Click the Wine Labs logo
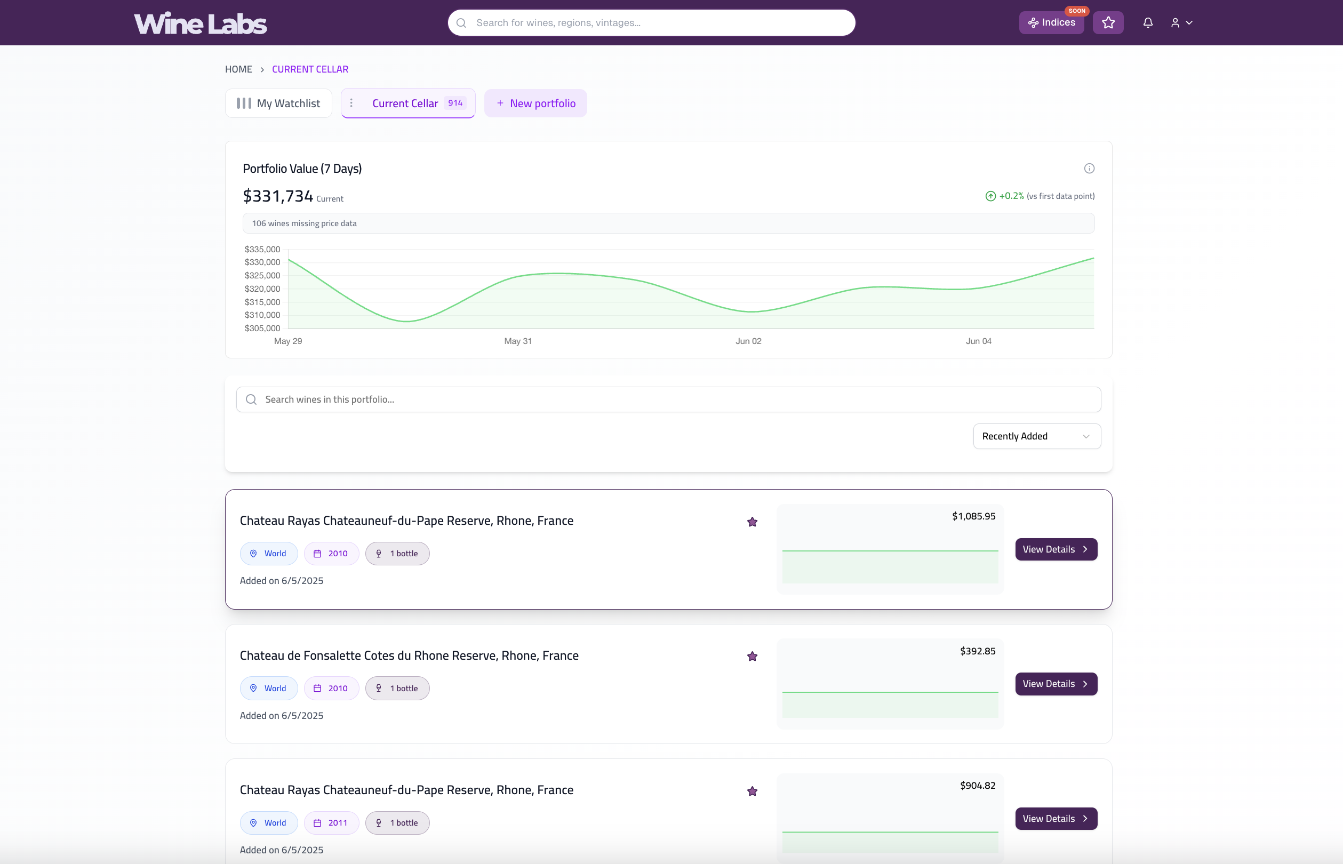The width and height of the screenshot is (1343, 864). [x=200, y=23]
